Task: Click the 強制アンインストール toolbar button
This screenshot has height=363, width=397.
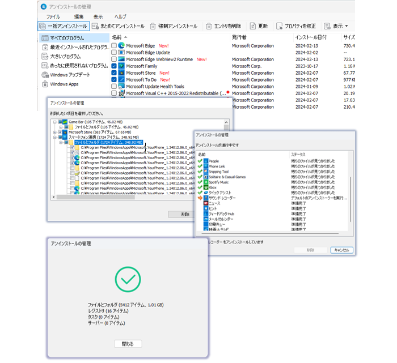Action: point(174,26)
